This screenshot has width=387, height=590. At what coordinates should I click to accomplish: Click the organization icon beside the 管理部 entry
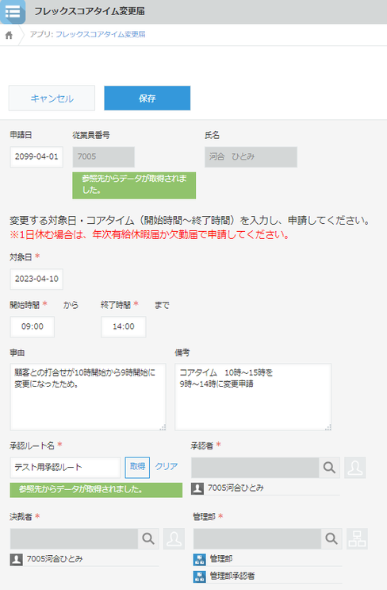click(200, 560)
